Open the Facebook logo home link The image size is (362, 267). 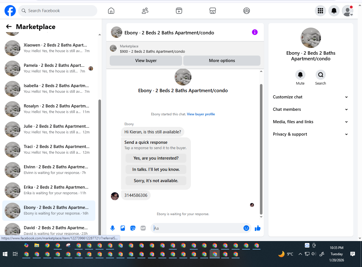(x=10, y=11)
